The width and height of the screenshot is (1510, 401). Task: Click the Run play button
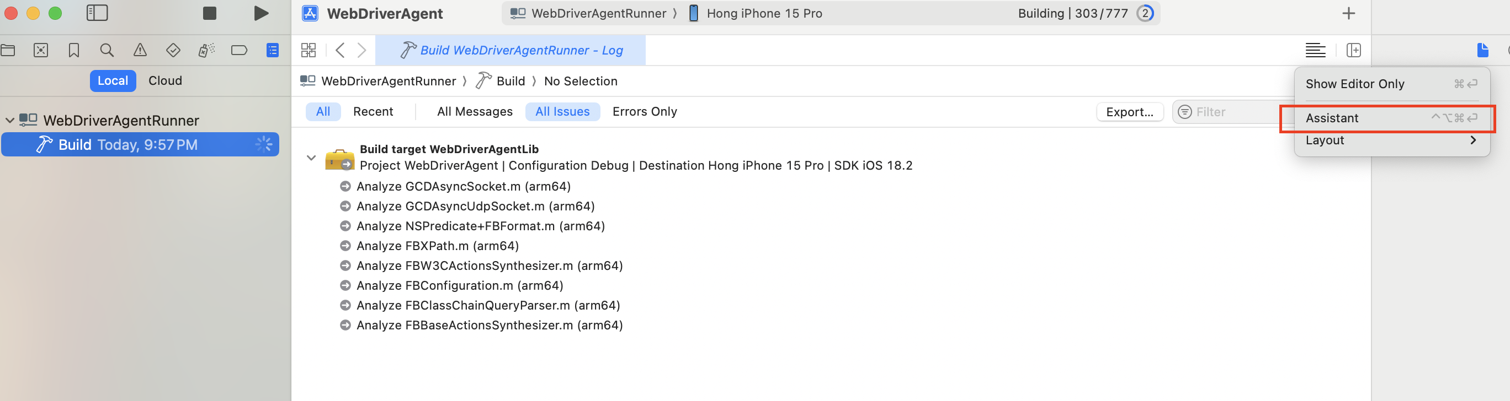coord(261,13)
